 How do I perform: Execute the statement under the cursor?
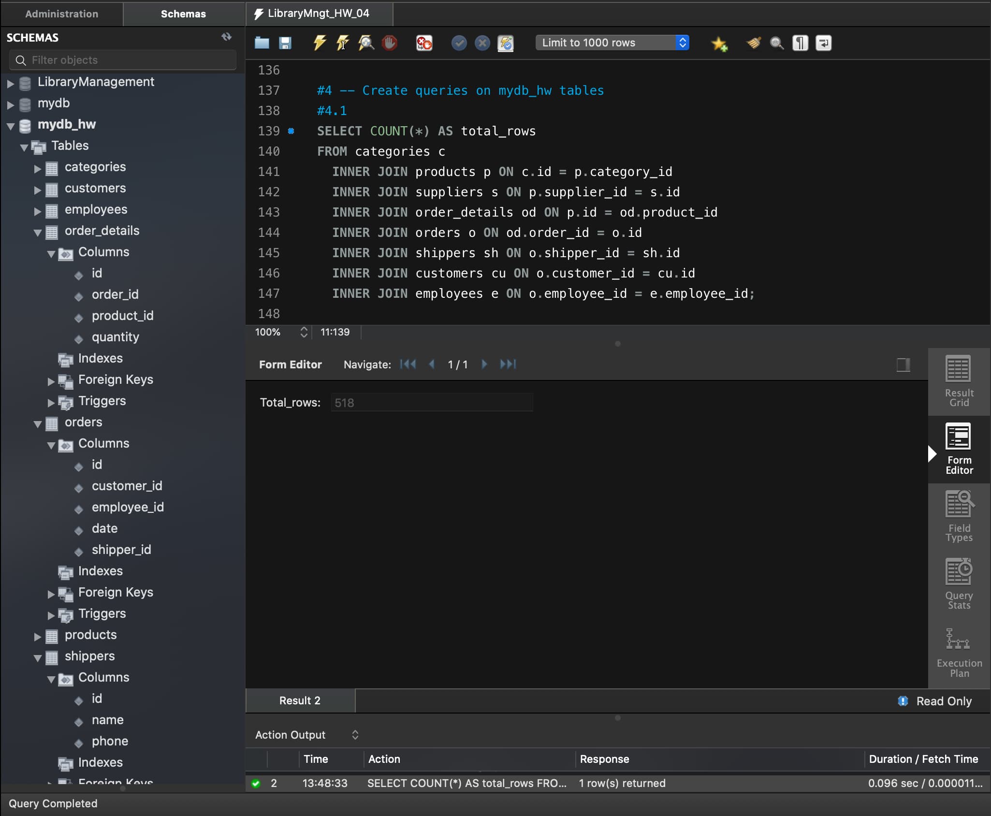pyautogui.click(x=343, y=43)
